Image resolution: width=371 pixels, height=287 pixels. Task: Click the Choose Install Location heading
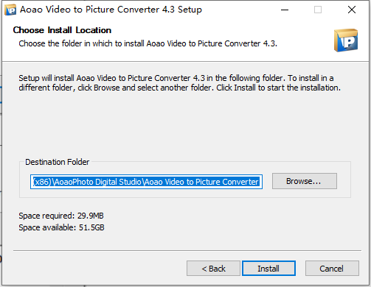pos(62,30)
